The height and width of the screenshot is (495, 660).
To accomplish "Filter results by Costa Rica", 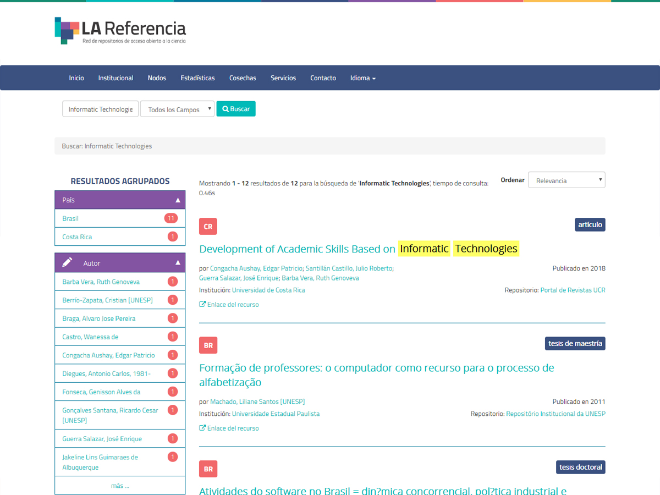I will click(77, 237).
